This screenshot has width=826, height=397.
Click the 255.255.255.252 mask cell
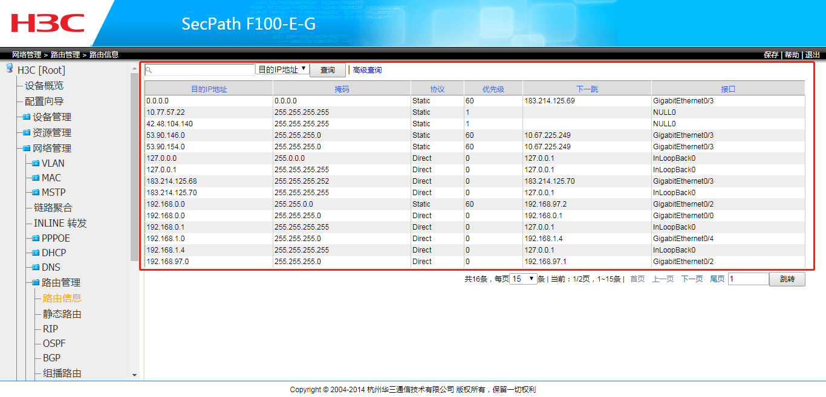342,181
